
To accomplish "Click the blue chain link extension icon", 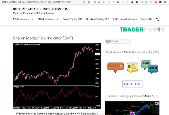I will pos(109,2).
